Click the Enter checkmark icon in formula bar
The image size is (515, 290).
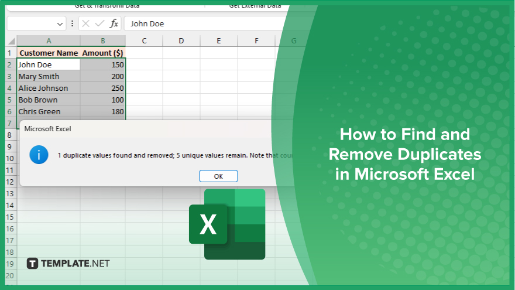(99, 23)
